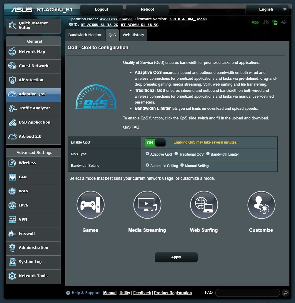This screenshot has height=303, width=295.
Task: Click the Reboot button
Action: point(147,9)
